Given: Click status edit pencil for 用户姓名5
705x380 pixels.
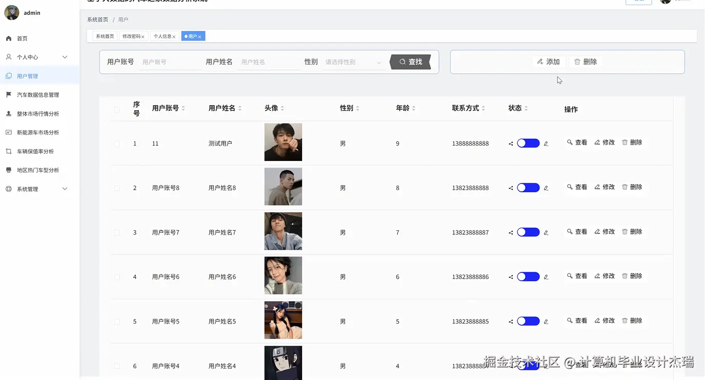Looking at the screenshot, I should pyautogui.click(x=546, y=322).
